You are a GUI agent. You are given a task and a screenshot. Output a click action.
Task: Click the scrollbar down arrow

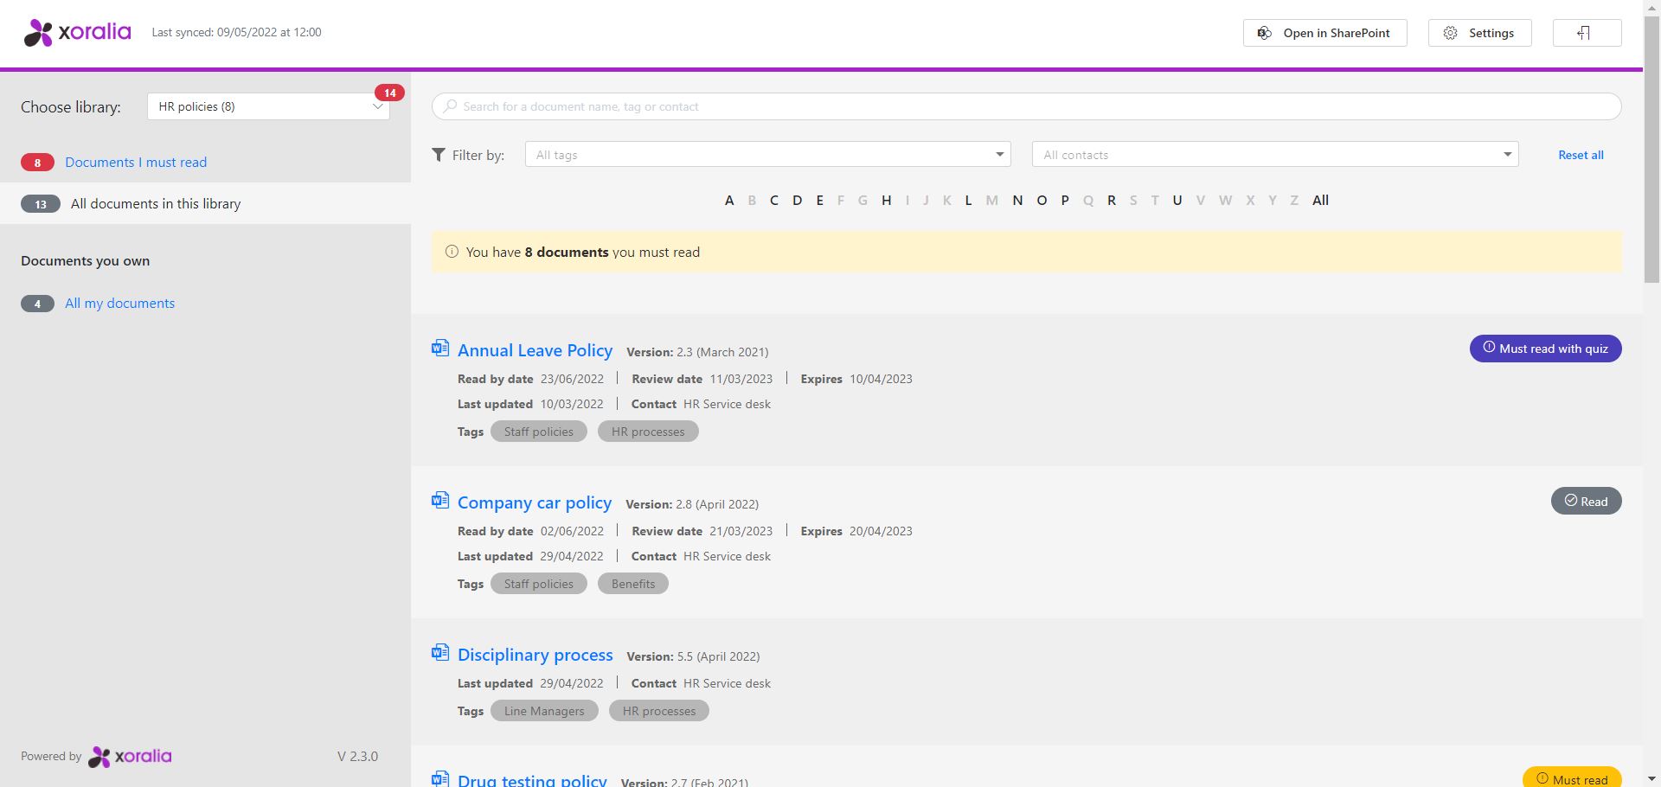[x=1651, y=778]
